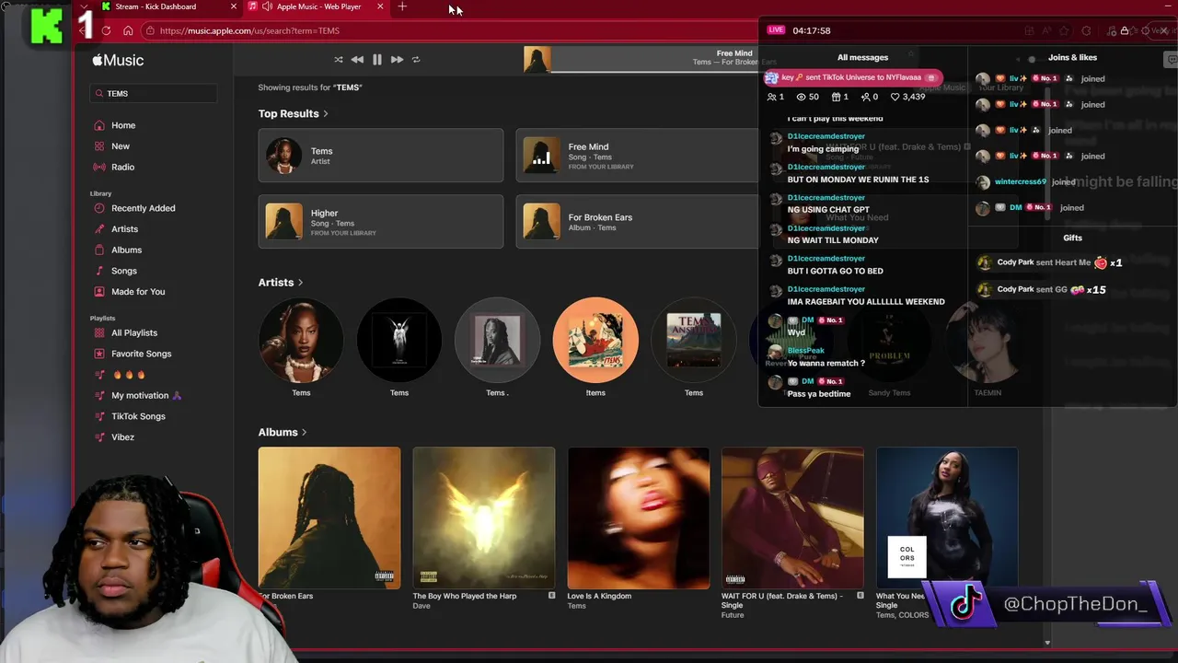The width and height of the screenshot is (1178, 663).
Task: Open browser tab list dropdown
Action: [84, 7]
